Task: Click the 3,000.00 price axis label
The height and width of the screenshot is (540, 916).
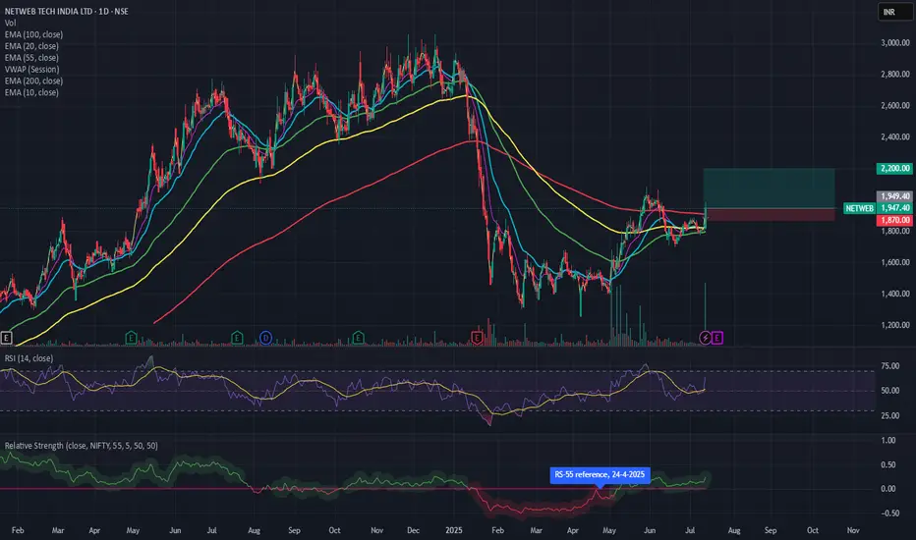Action: (895, 42)
